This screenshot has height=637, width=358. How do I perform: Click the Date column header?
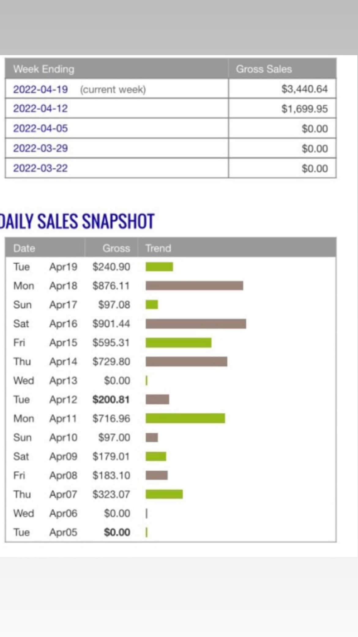pos(24,248)
